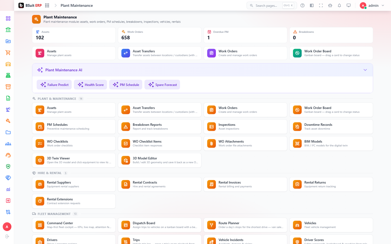Viewport: 391px width, 244px height.
Task: Click the robotic arm icon in sidebar
Action: (8, 110)
